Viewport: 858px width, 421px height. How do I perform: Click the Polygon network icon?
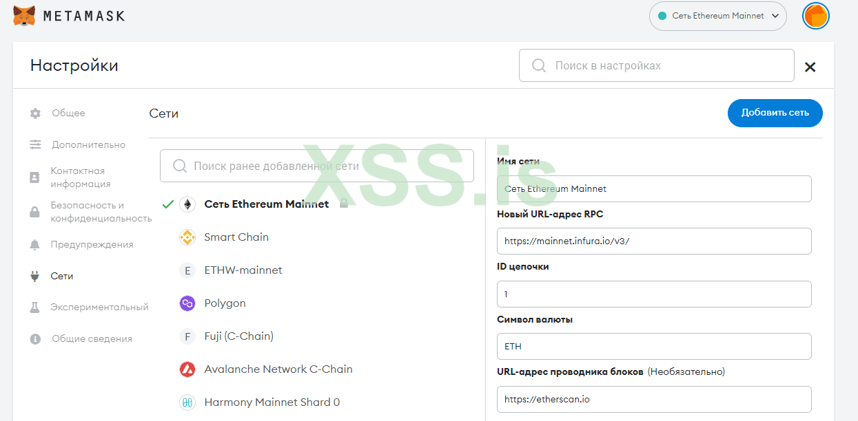(x=187, y=303)
